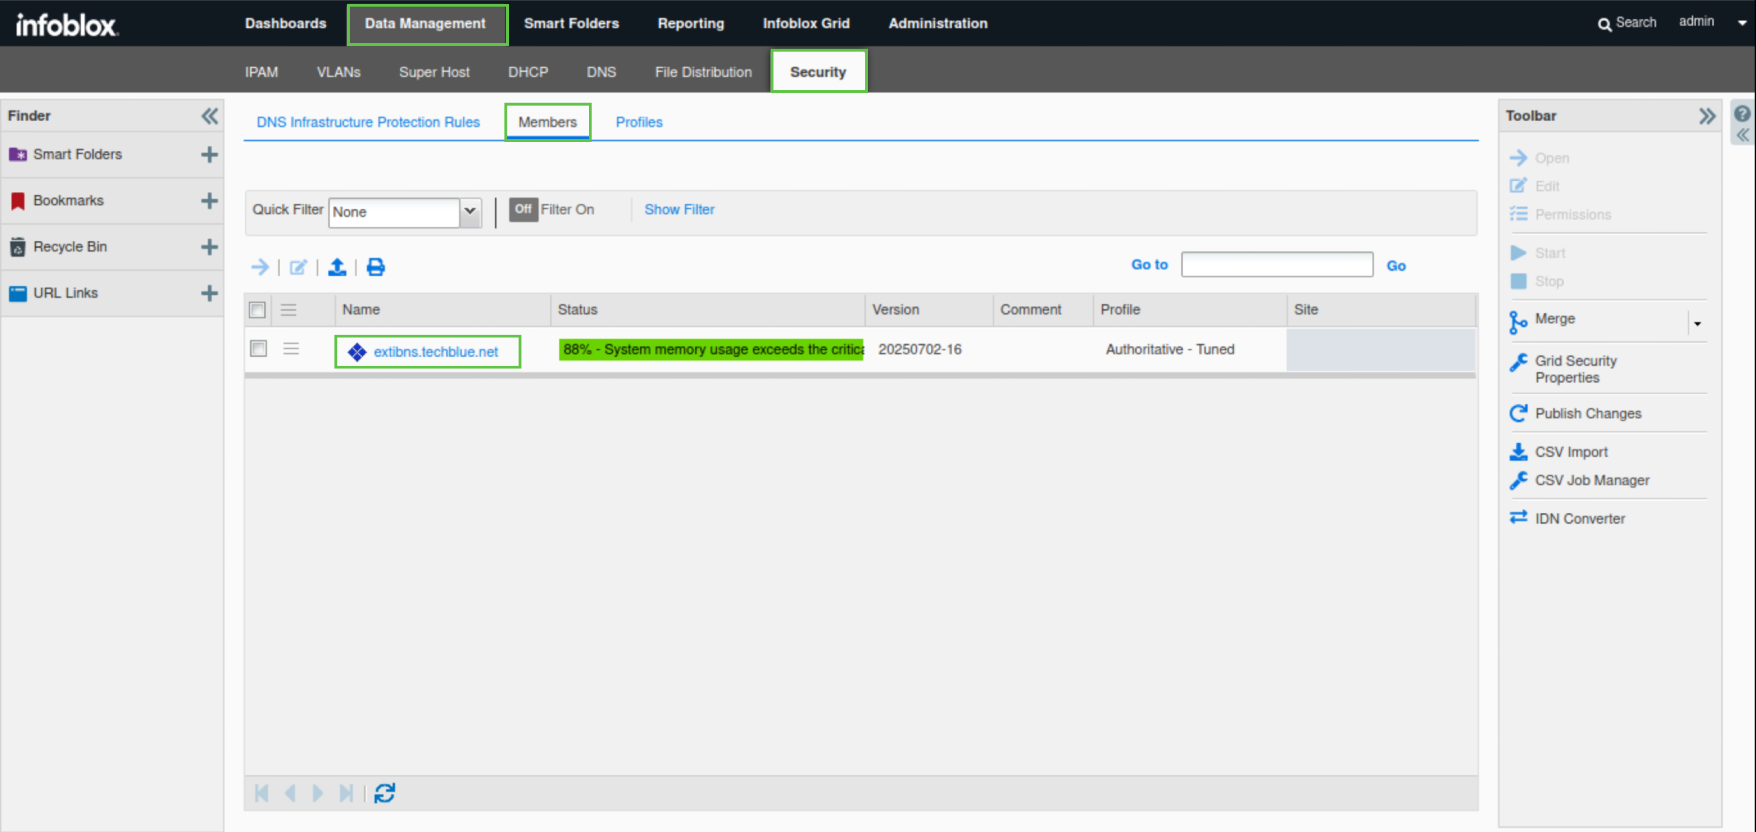The height and width of the screenshot is (832, 1756).
Task: Click the IDN Converter toolbar icon
Action: [1518, 518]
